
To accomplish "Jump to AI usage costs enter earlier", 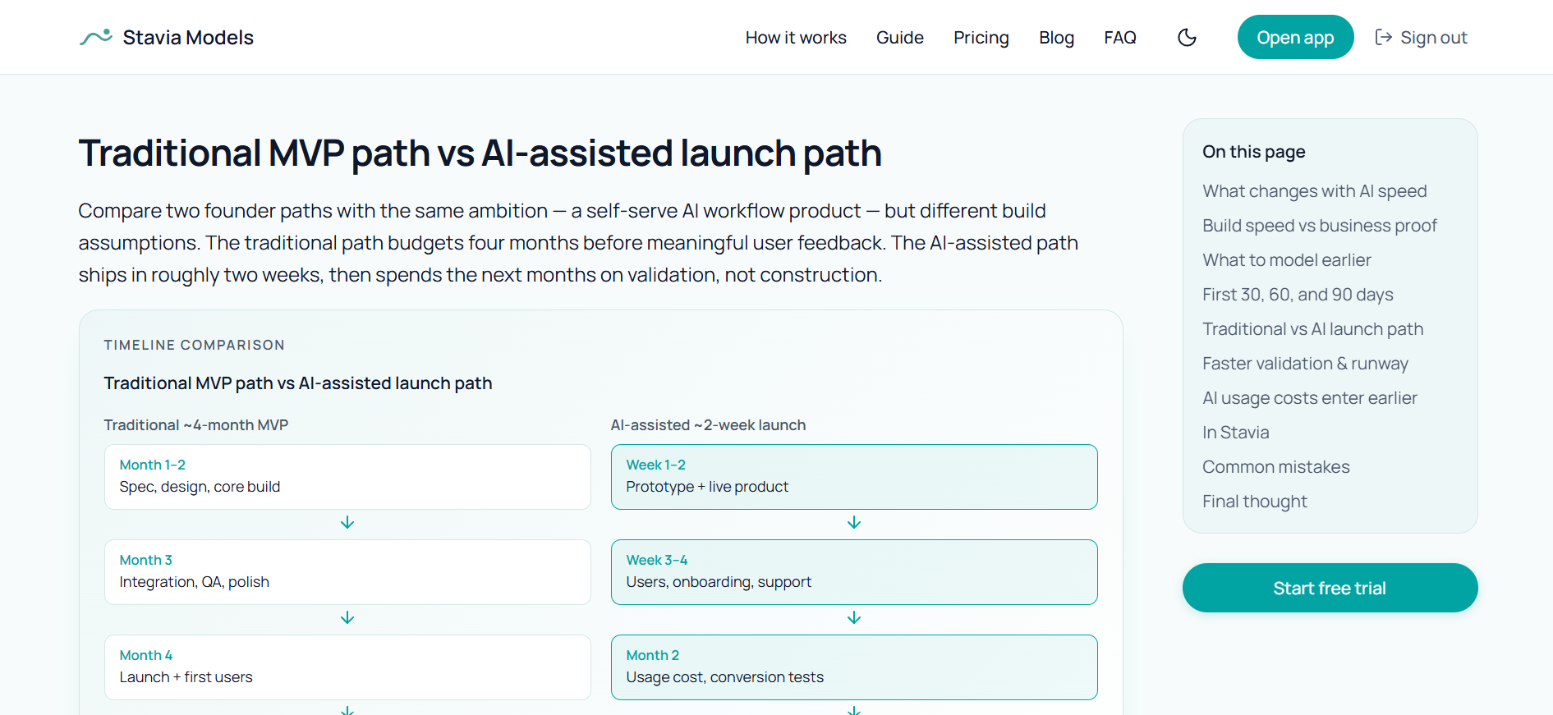I will pos(1310,398).
